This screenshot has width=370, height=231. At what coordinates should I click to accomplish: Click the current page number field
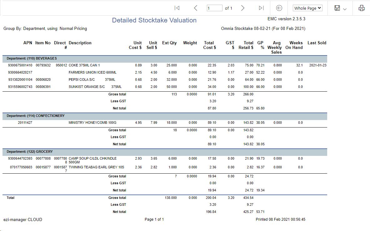click(x=214, y=8)
